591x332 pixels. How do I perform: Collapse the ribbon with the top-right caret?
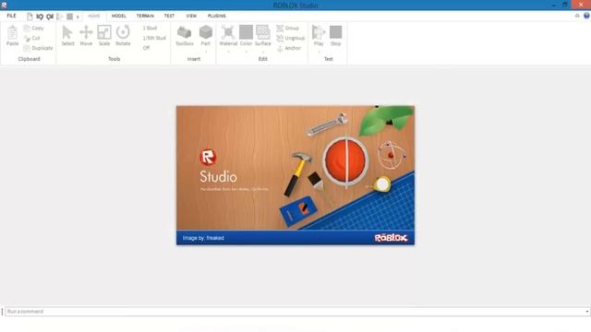coord(577,16)
